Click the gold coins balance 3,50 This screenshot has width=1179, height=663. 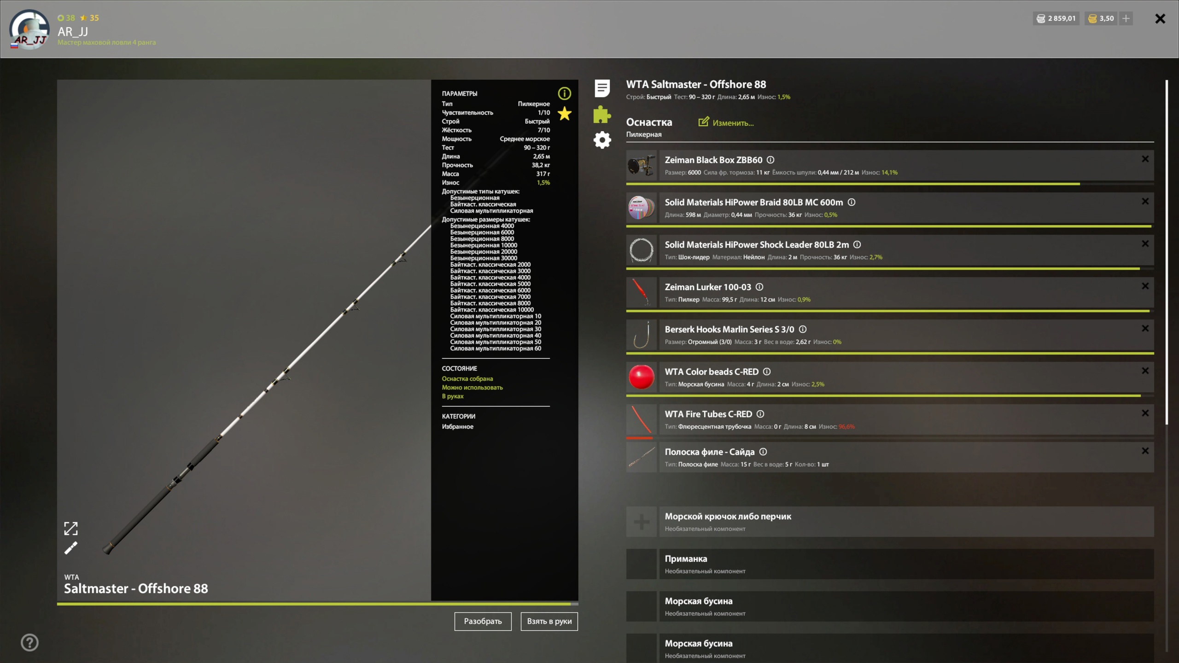point(1101,18)
